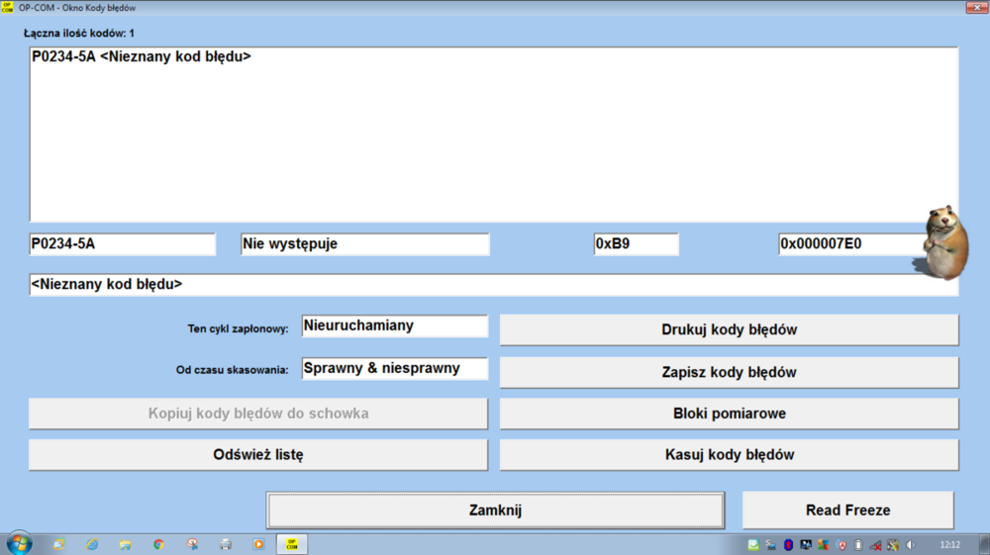Click the Sprawny & niesprawny field
This screenshot has width=990, height=555.
(x=395, y=368)
